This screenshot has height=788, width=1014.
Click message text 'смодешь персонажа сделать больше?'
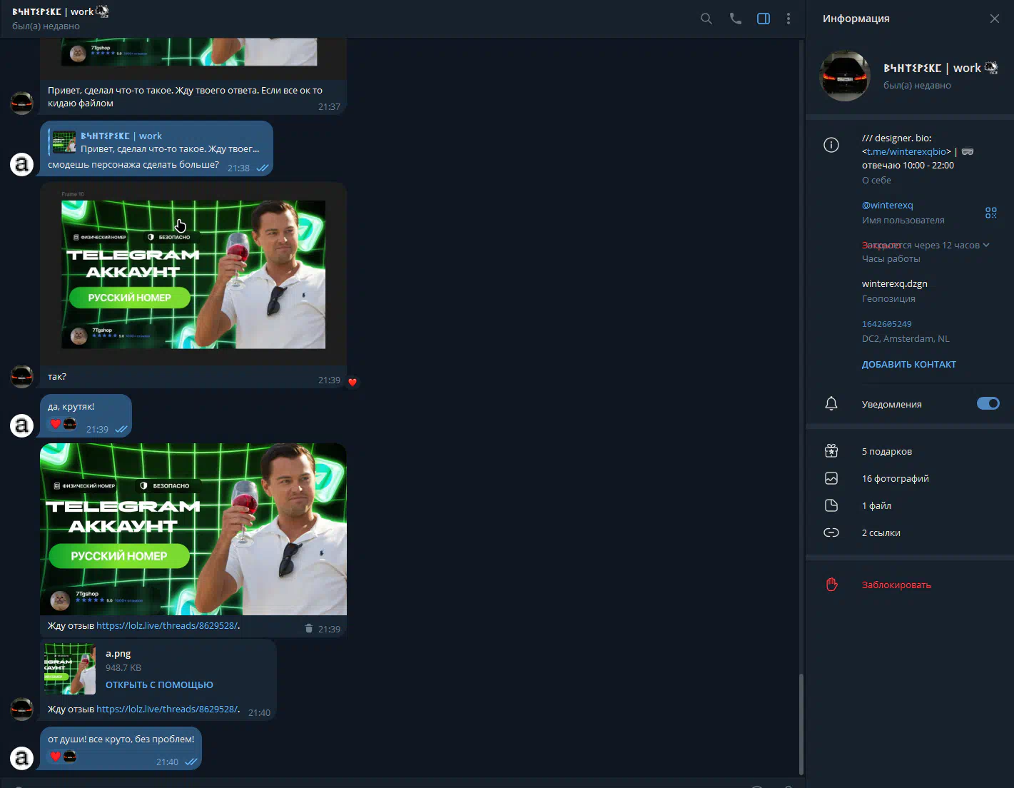tap(133, 164)
